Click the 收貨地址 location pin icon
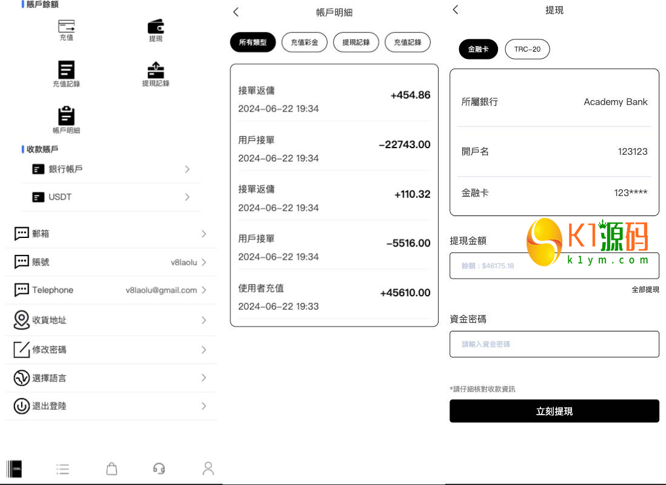 (x=22, y=320)
